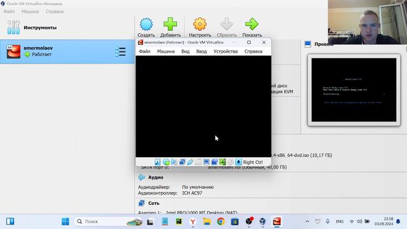Click the optical disc status icon
The image size is (407, 229).
[x=166, y=162]
